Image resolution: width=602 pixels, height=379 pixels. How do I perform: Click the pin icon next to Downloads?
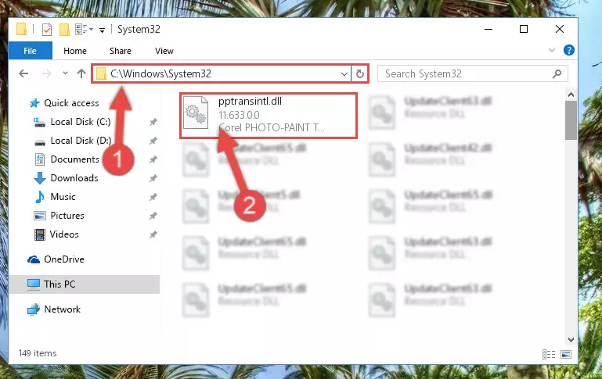click(x=153, y=179)
